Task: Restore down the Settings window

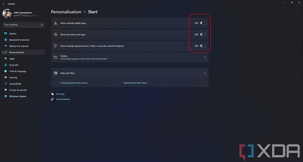Action: coord(292,2)
